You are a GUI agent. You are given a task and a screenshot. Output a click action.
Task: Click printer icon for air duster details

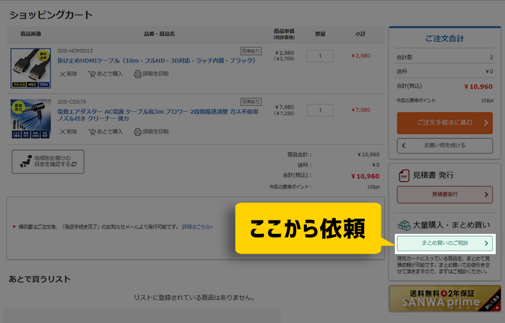(137, 132)
